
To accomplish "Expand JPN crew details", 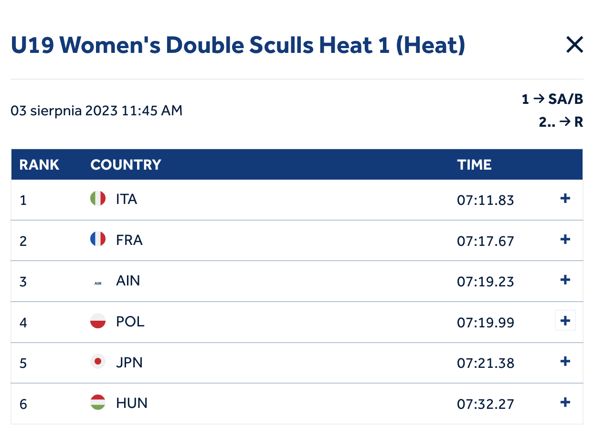I will point(565,362).
